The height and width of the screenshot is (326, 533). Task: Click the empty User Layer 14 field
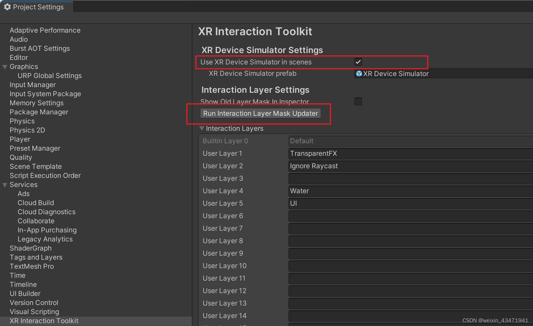click(x=411, y=316)
